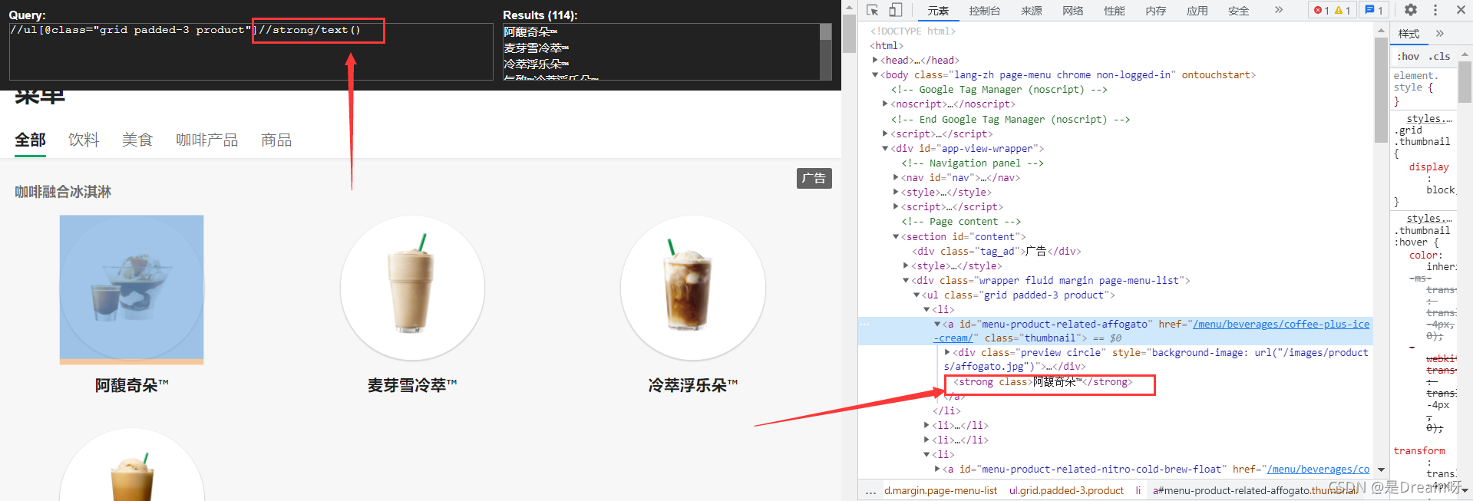Show more DevTools tabs chevron
The image size is (1473, 501).
click(x=1279, y=10)
